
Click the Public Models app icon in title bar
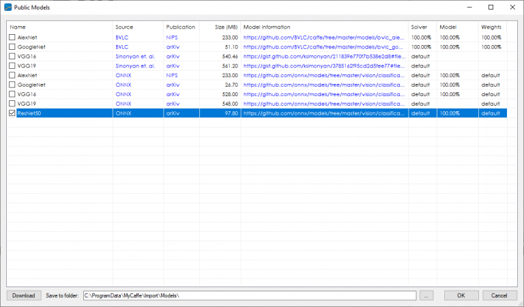8,7
